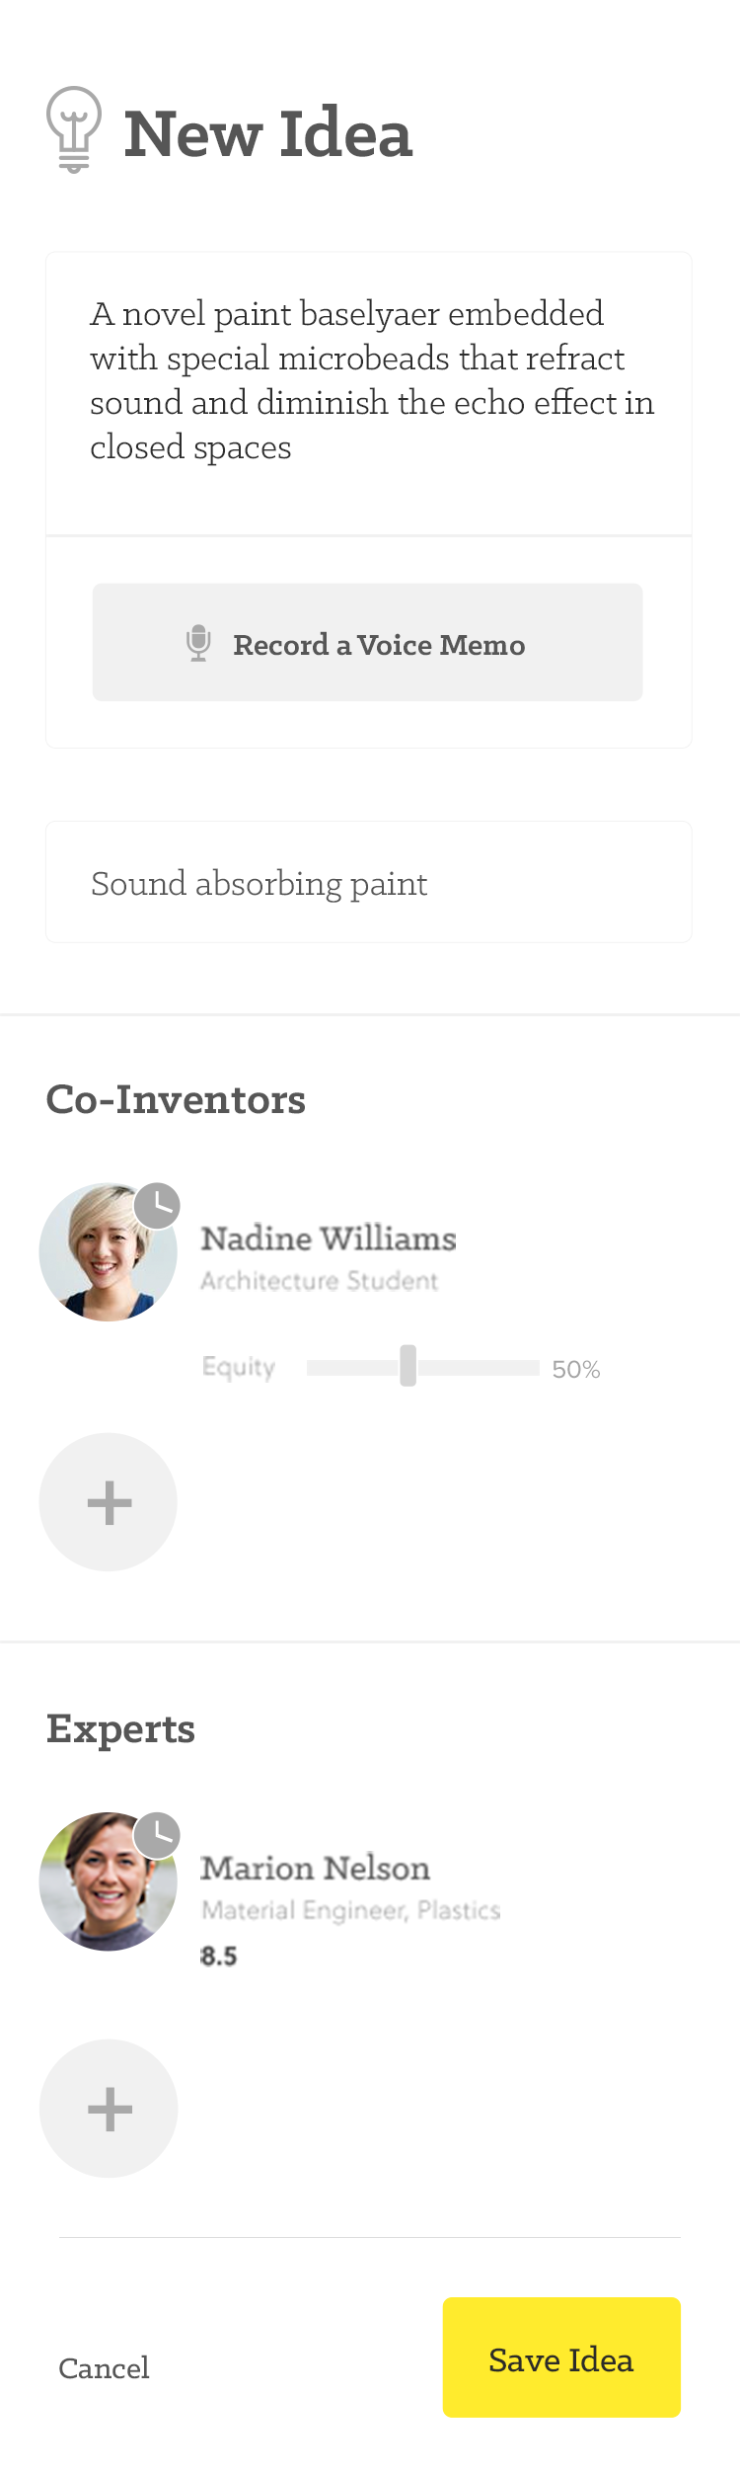Click the Experts section heading
The width and height of the screenshot is (740, 2477).
pyautogui.click(x=120, y=1729)
